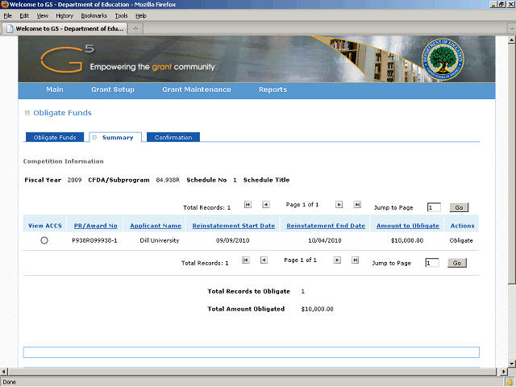Click the vertical scrollbar down arrow
The image size is (516, 387).
(511, 364)
